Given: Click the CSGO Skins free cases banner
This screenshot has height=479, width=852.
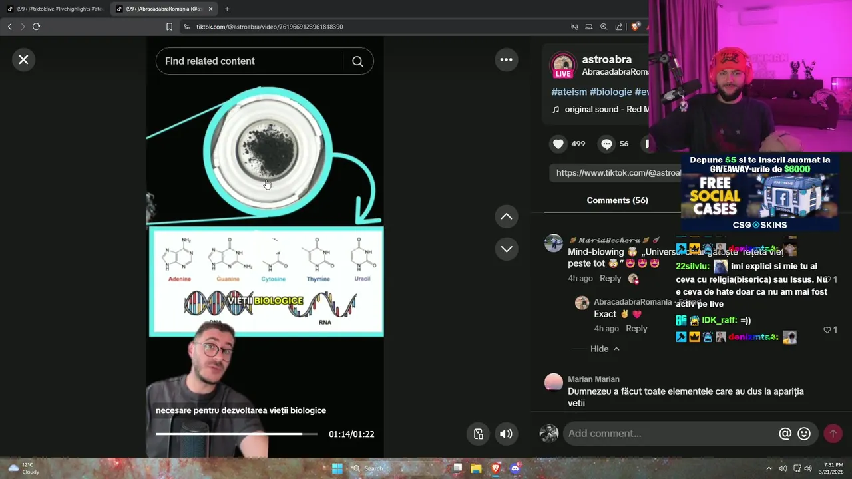Looking at the screenshot, I should pyautogui.click(x=759, y=193).
